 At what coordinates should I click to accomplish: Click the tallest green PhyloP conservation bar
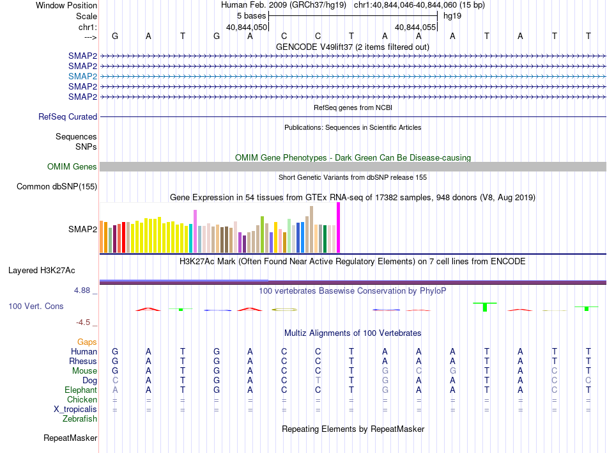[485, 307]
